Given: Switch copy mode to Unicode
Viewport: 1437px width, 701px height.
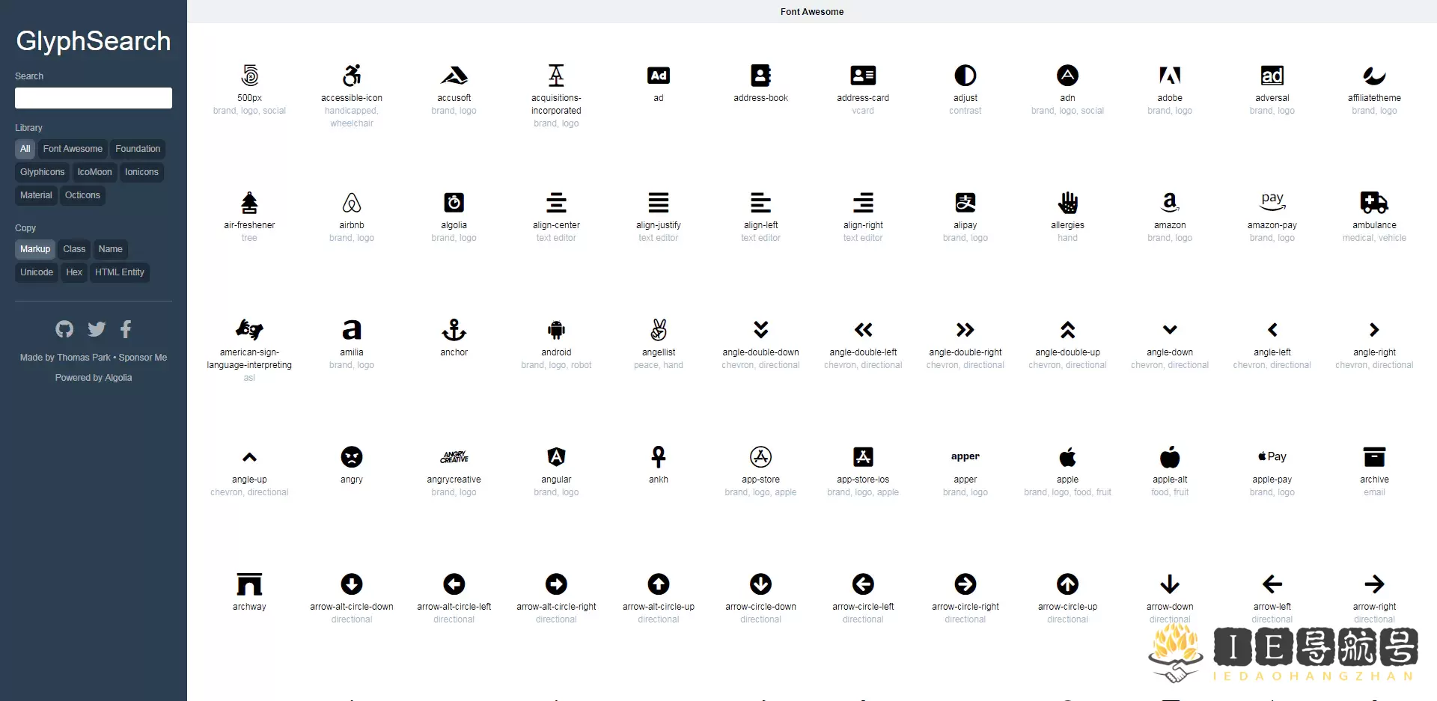Looking at the screenshot, I should (x=36, y=272).
